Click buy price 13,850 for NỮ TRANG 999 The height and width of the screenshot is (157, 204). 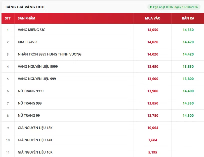coord(153,103)
